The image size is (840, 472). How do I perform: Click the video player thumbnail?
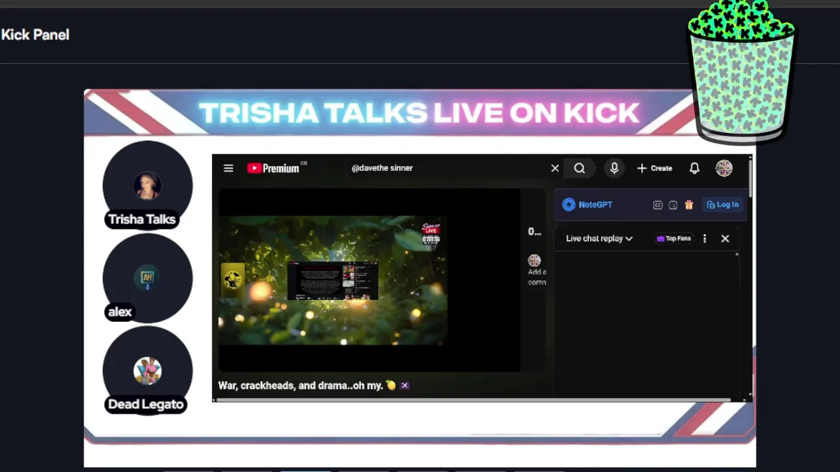coord(333,281)
